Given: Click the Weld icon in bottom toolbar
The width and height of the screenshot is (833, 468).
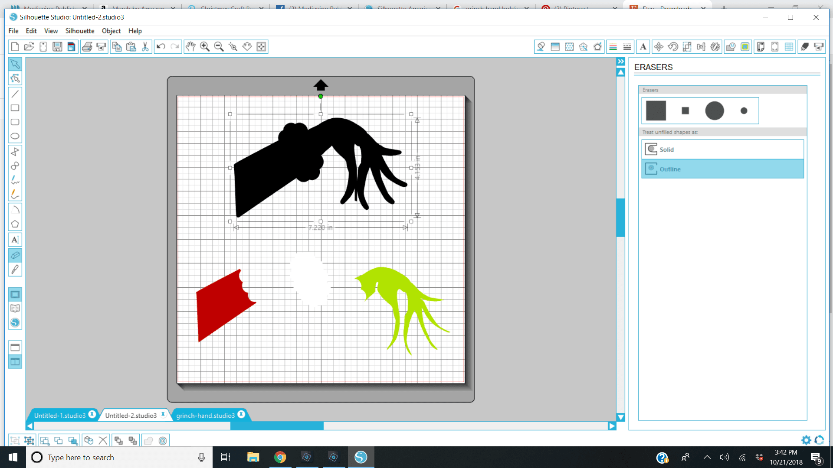Looking at the screenshot, I should [148, 441].
